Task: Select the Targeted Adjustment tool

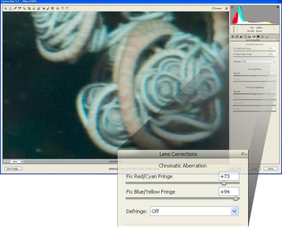Action: (25, 8)
